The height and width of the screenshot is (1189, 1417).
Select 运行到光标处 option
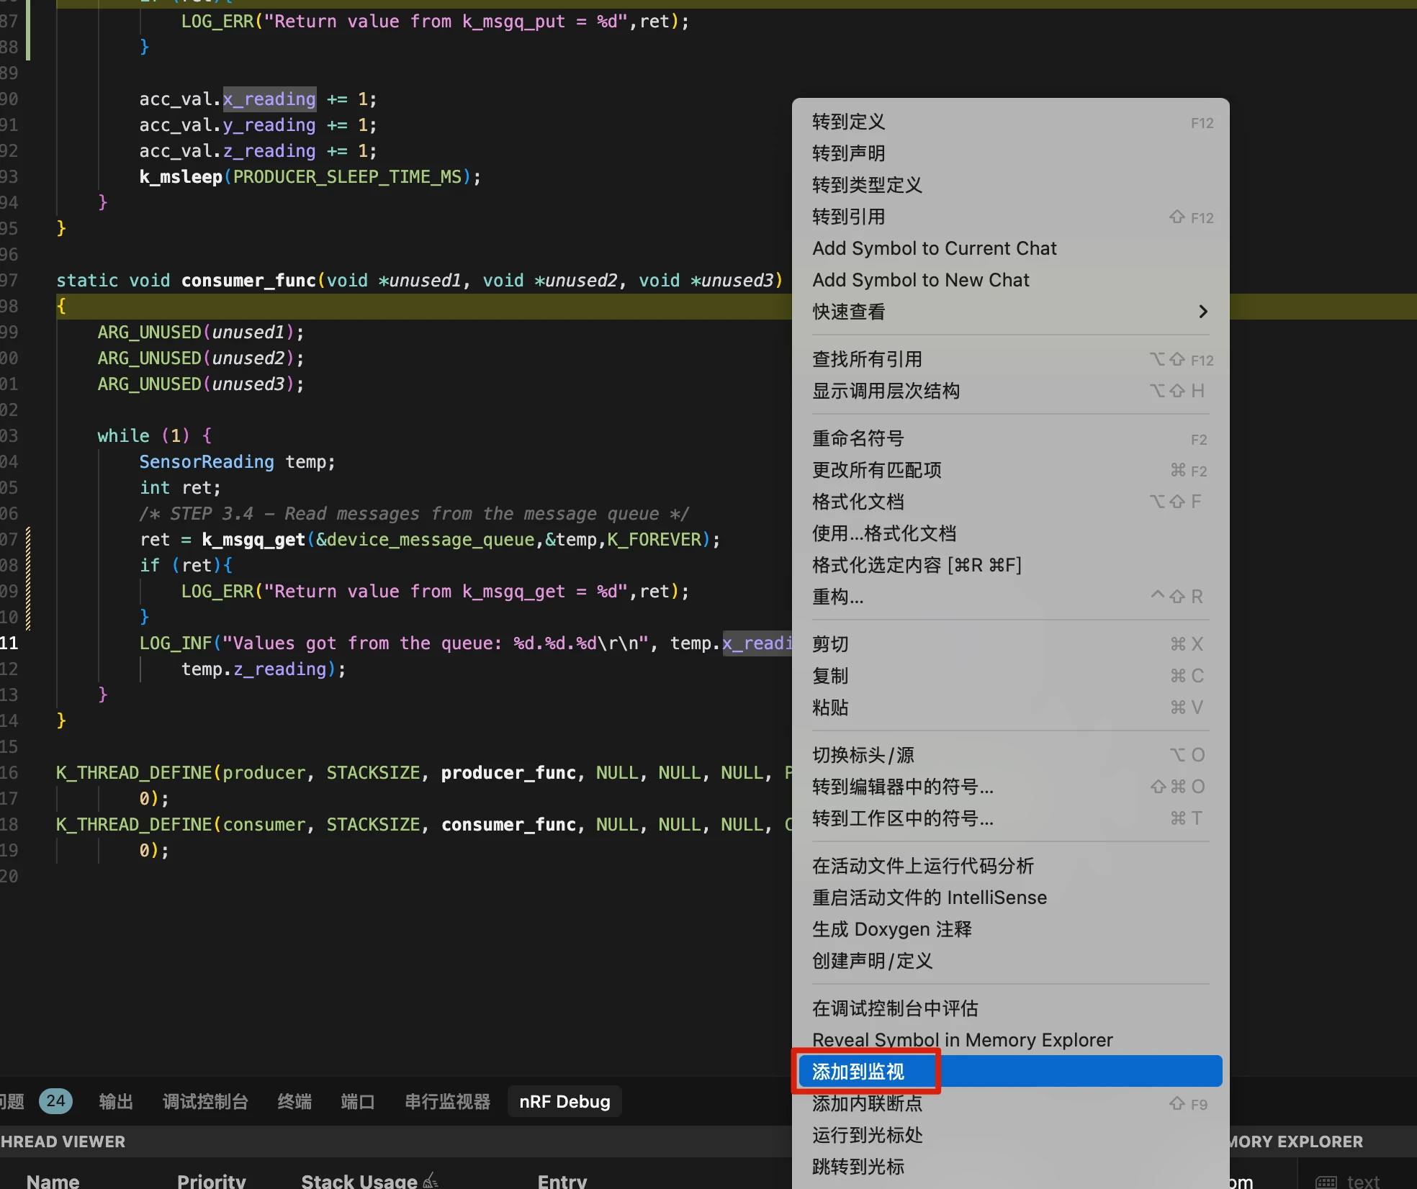coord(867,1135)
